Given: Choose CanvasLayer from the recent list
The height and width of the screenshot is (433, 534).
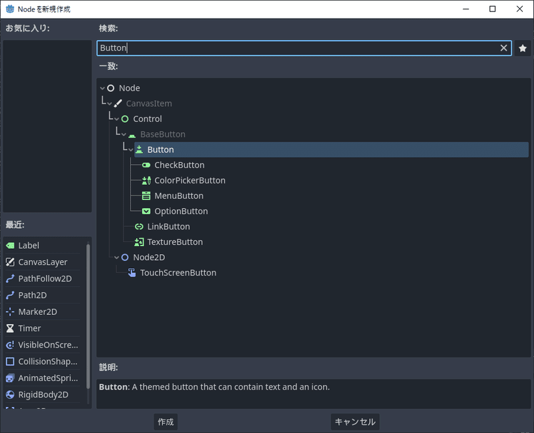Looking at the screenshot, I should [x=43, y=262].
